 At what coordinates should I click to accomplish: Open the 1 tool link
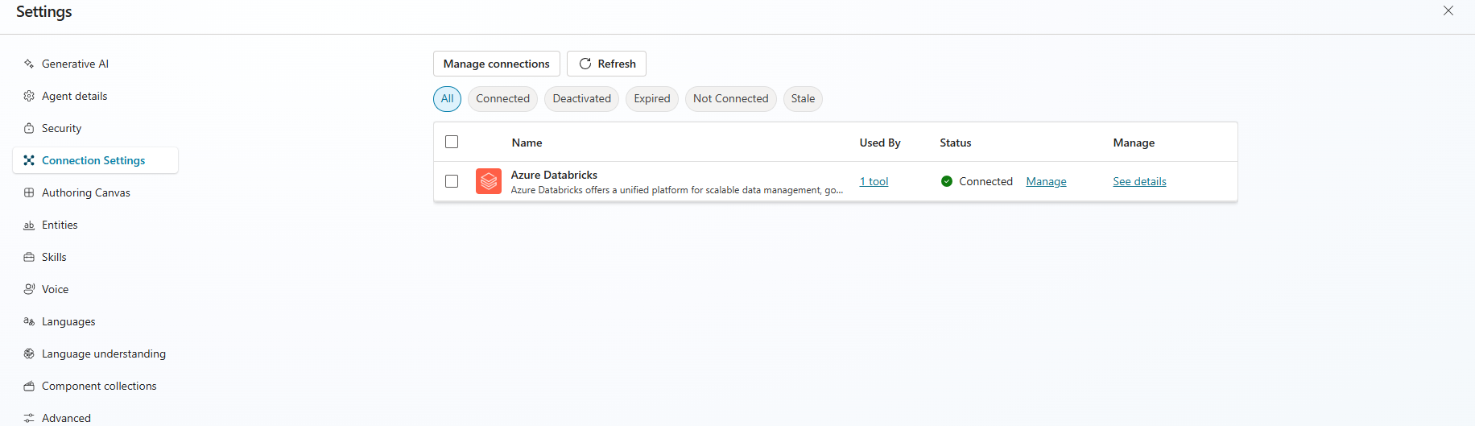pyautogui.click(x=874, y=182)
